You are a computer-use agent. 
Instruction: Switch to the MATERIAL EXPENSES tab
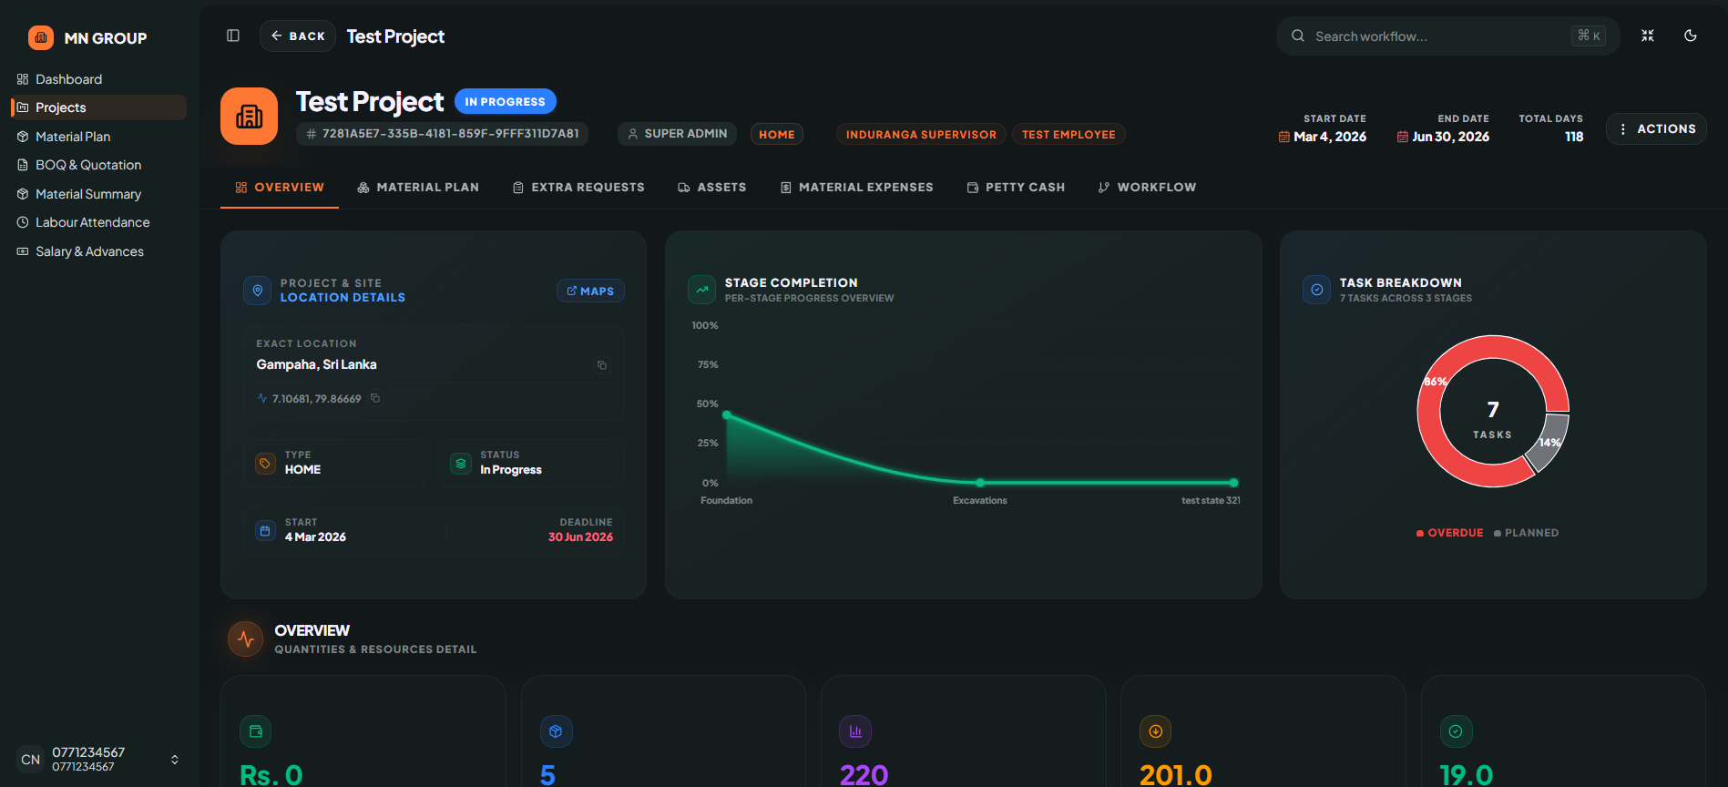[857, 187]
